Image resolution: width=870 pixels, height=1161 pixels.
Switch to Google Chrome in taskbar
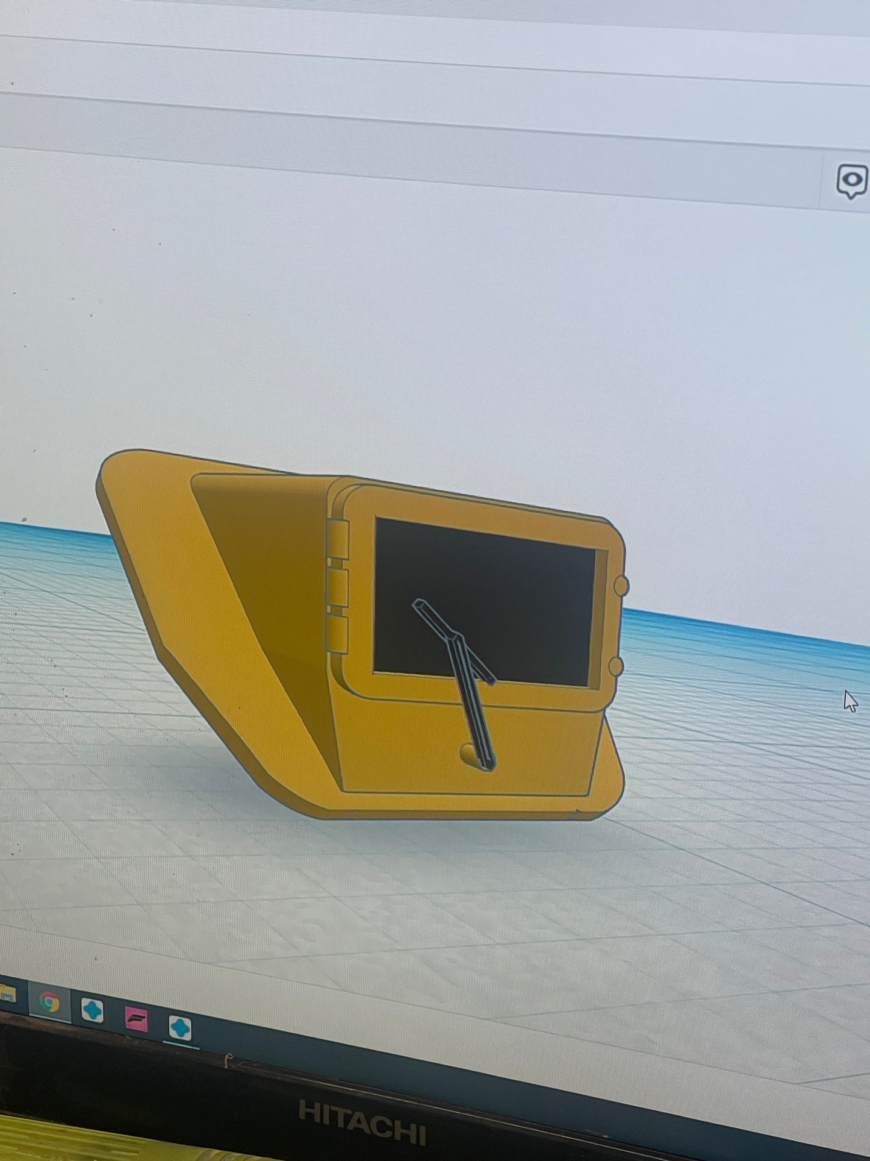(49, 1002)
